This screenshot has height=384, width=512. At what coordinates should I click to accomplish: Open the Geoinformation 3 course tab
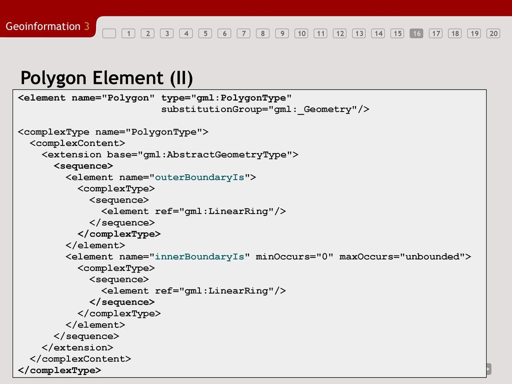47,26
